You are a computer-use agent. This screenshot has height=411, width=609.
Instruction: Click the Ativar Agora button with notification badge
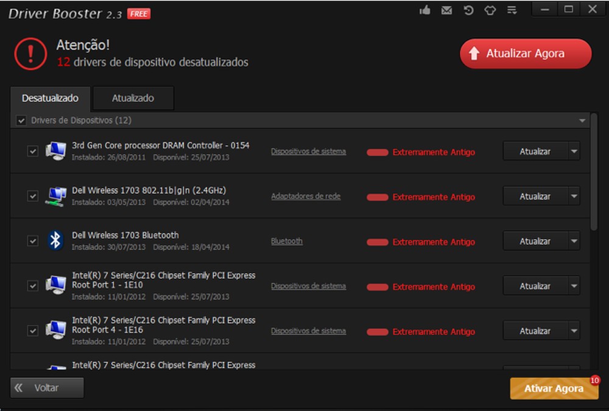click(553, 388)
